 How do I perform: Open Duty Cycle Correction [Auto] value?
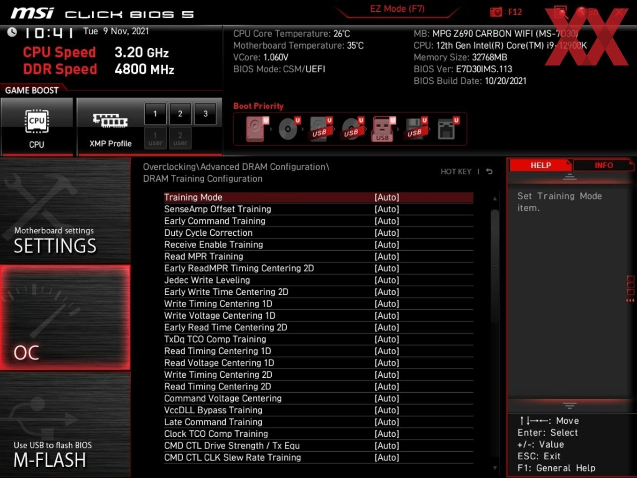386,233
